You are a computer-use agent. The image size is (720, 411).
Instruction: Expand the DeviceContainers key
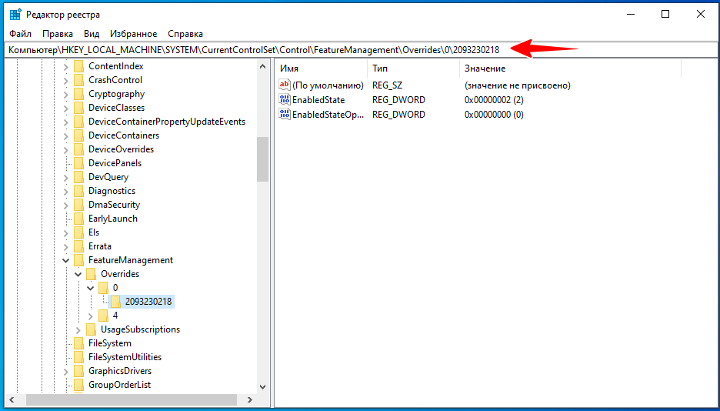[x=65, y=136]
